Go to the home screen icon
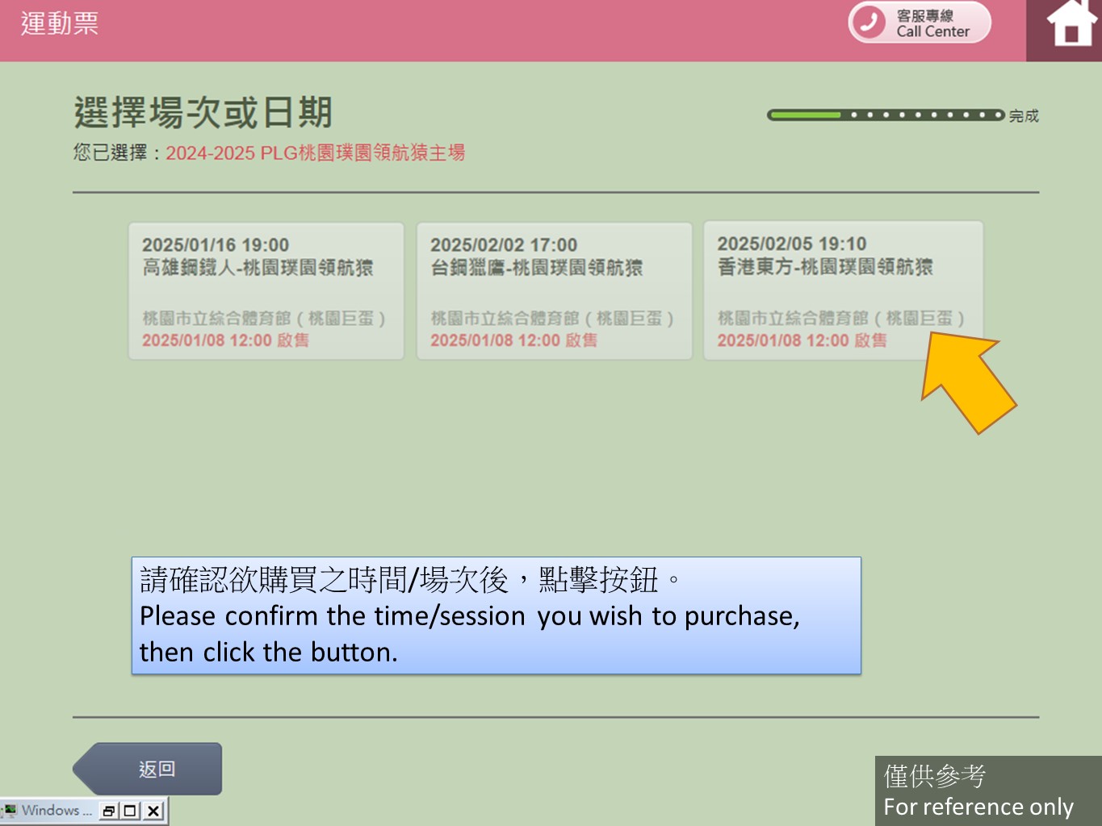1102x826 pixels. 1071,23
